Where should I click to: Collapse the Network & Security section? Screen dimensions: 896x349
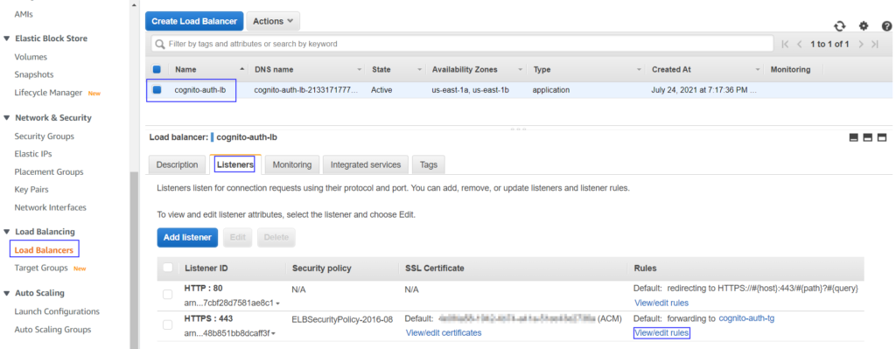point(7,118)
